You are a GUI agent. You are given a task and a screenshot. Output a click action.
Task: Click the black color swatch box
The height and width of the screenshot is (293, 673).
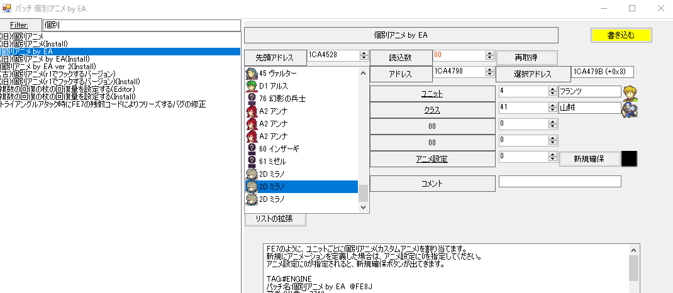(x=629, y=158)
